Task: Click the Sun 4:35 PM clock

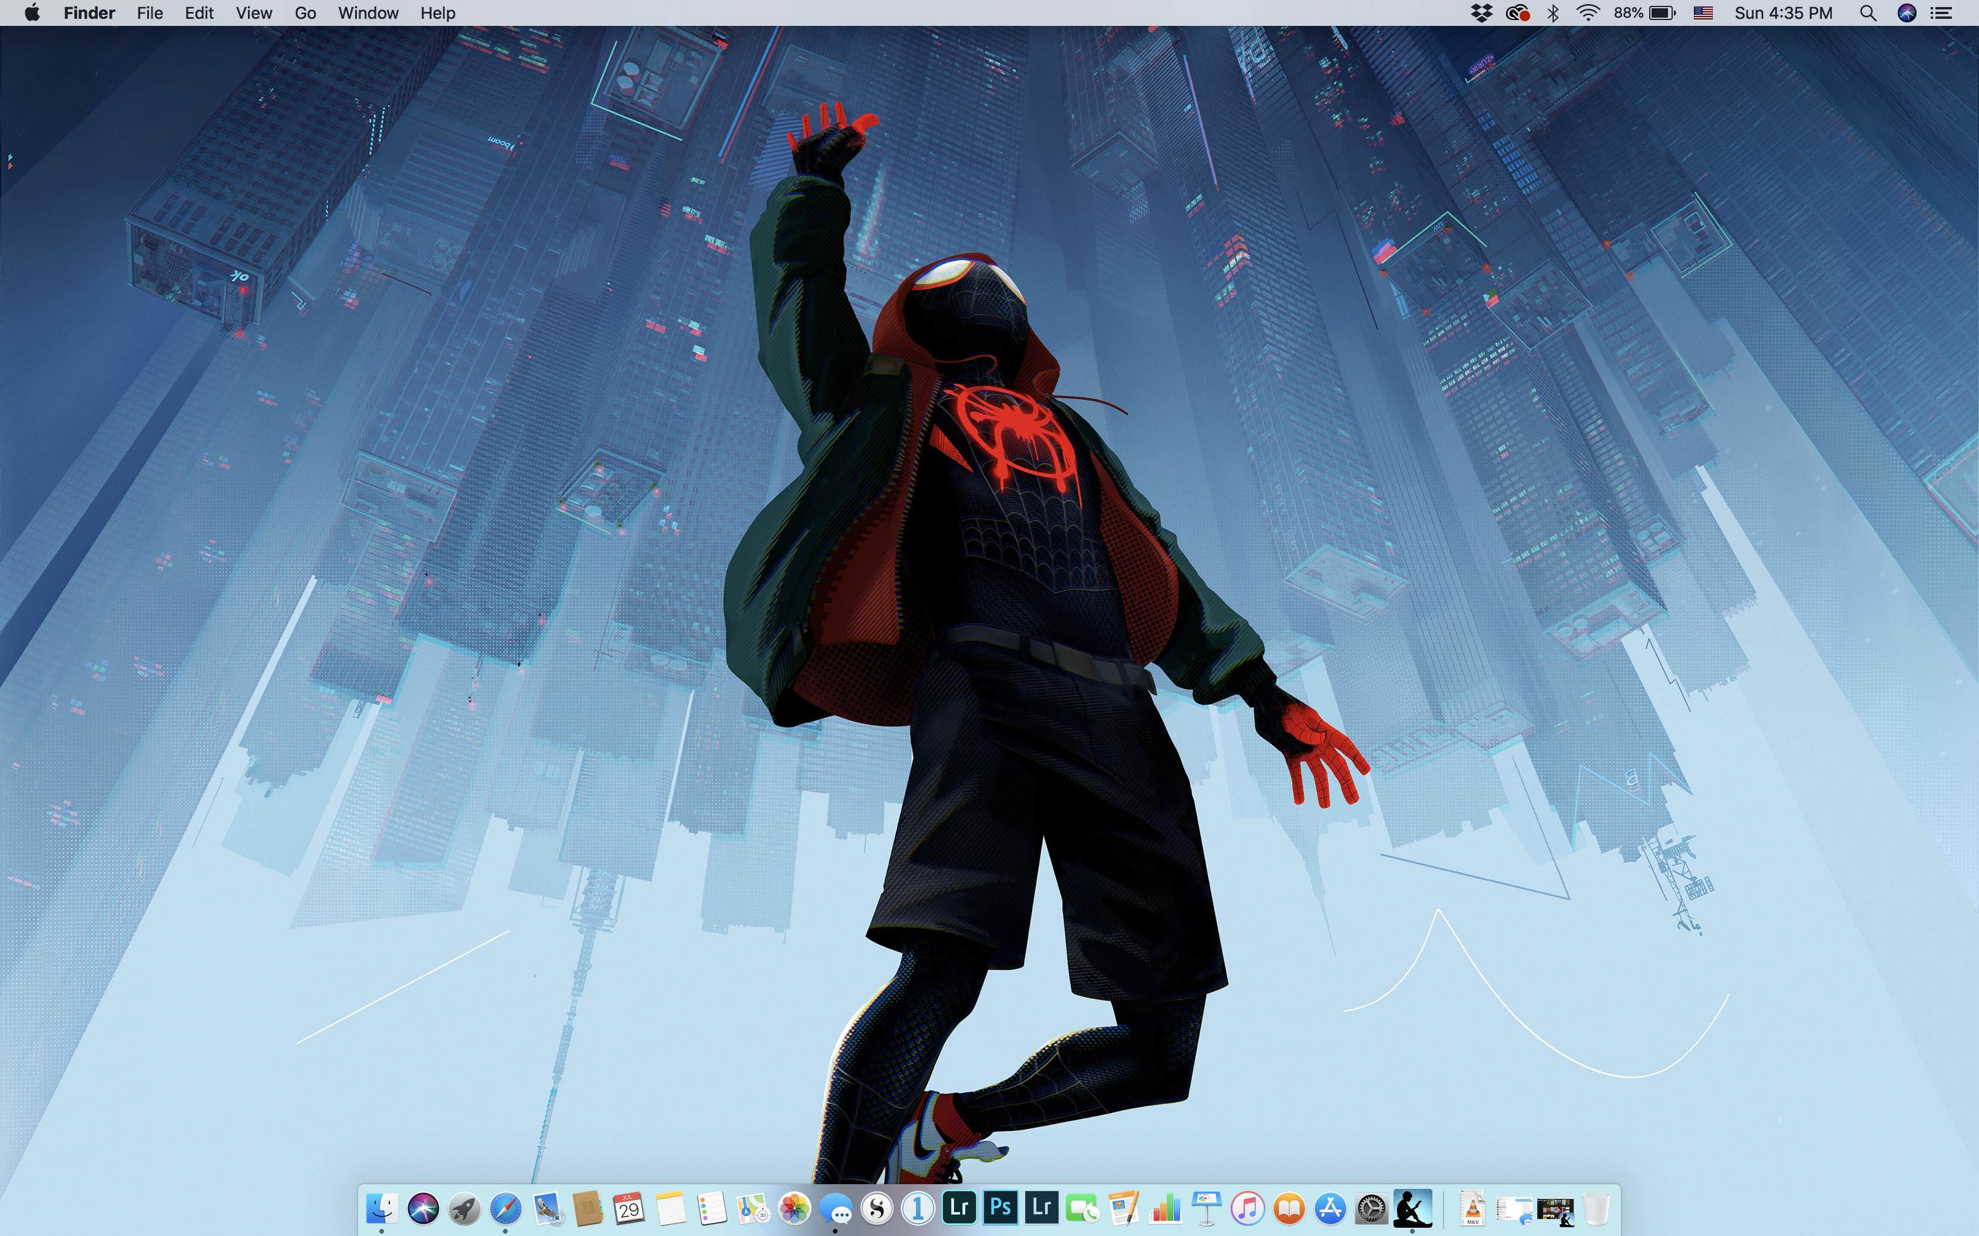Action: coord(1783,13)
